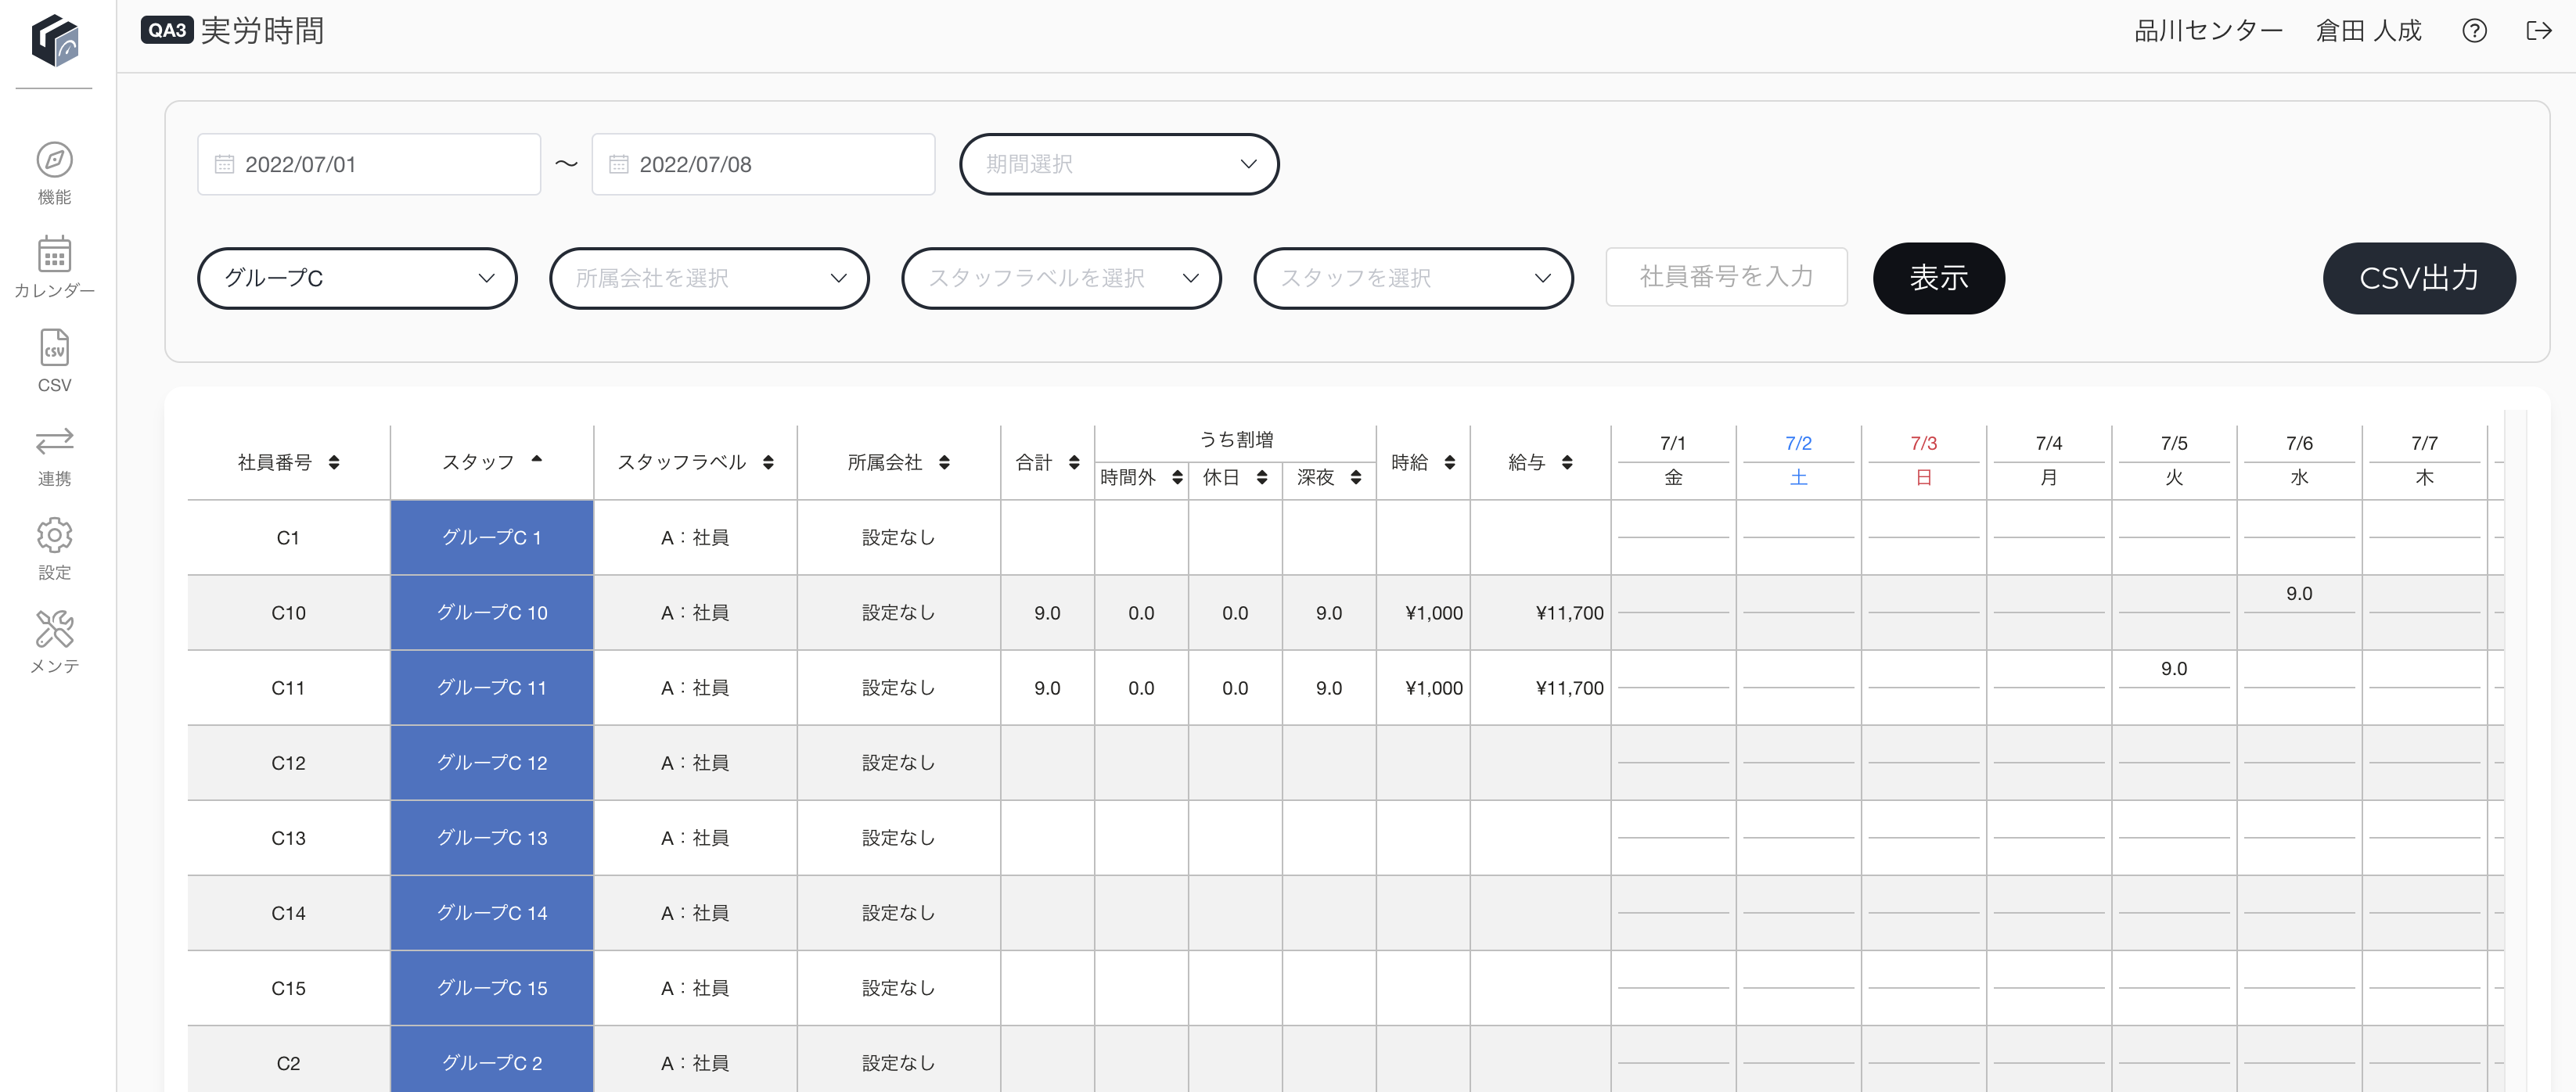The height and width of the screenshot is (1092, 2576).
Task: Click 9.0 in C11's 7/5 cell
Action: tap(2173, 668)
